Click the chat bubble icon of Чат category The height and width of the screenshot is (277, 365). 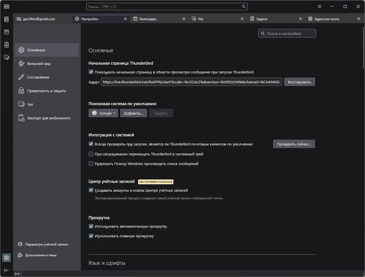click(21, 104)
